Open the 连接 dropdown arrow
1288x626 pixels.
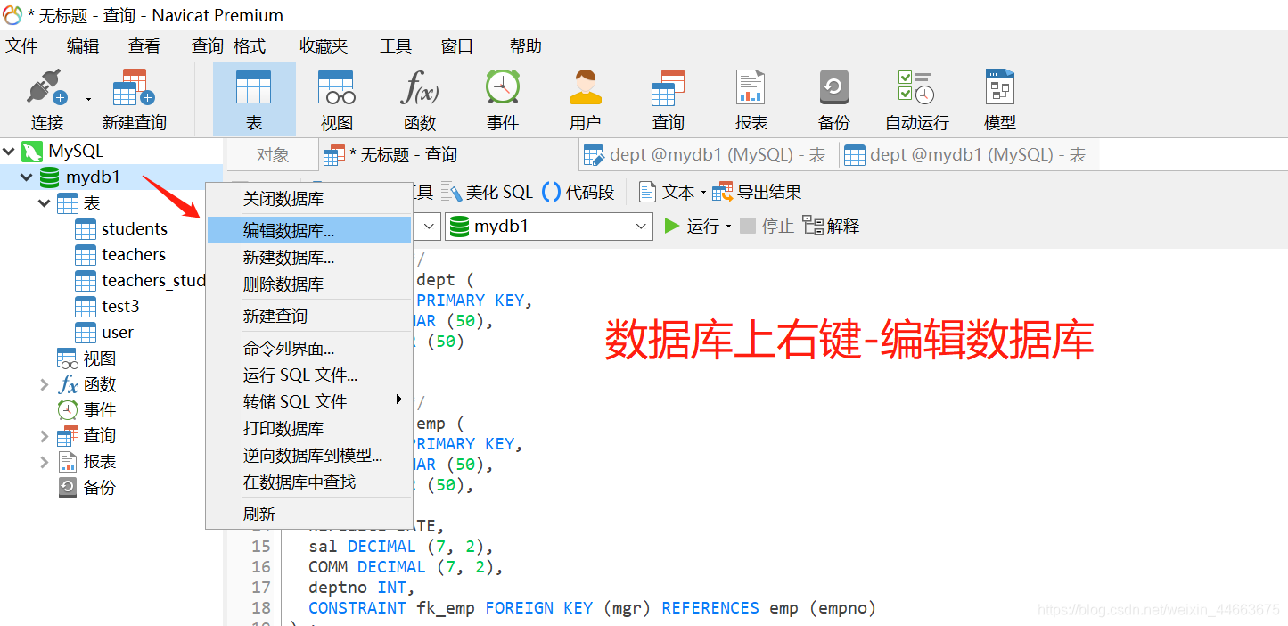coord(88,99)
